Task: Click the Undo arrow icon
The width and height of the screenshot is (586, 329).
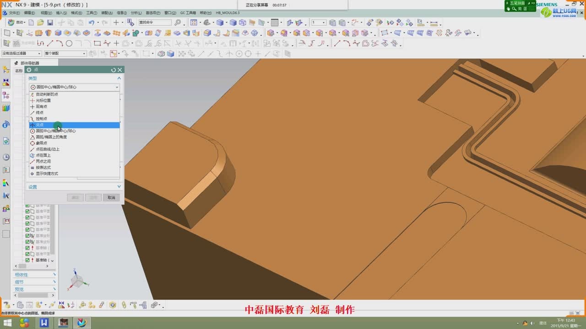Action: (92, 22)
